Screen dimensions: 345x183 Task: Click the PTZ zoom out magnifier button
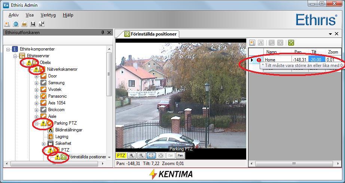141,156
